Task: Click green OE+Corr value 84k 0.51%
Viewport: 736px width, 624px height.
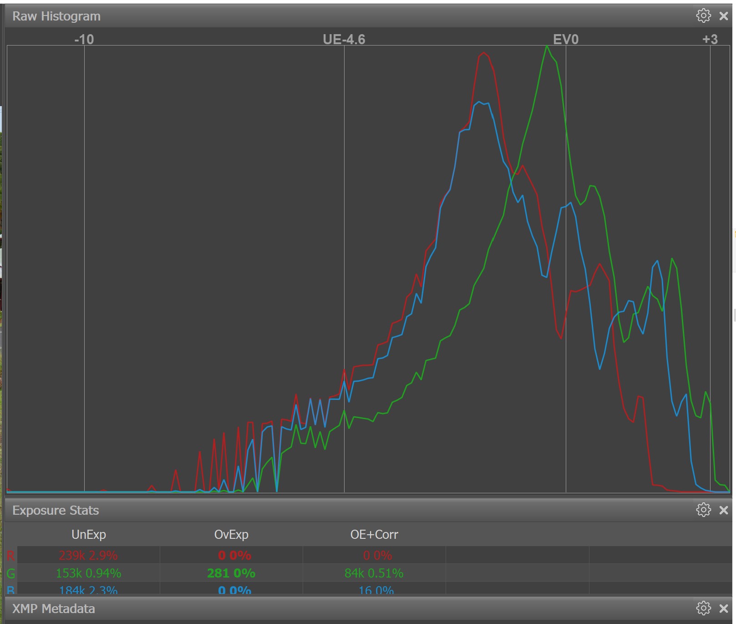Action: click(374, 573)
